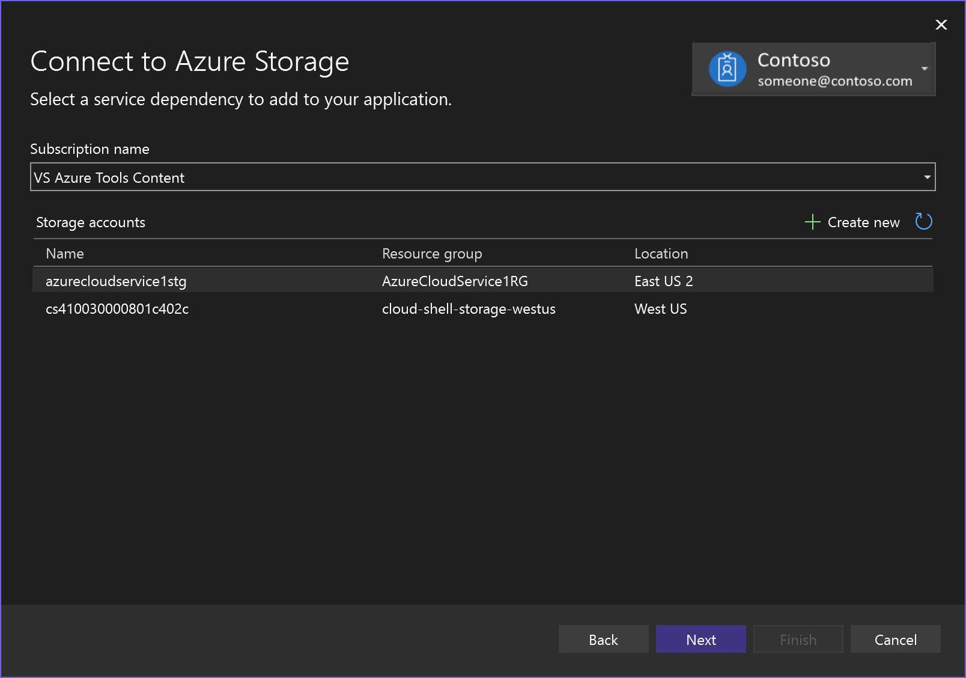The width and height of the screenshot is (966, 678).
Task: Click the Next button
Action: [700, 639]
